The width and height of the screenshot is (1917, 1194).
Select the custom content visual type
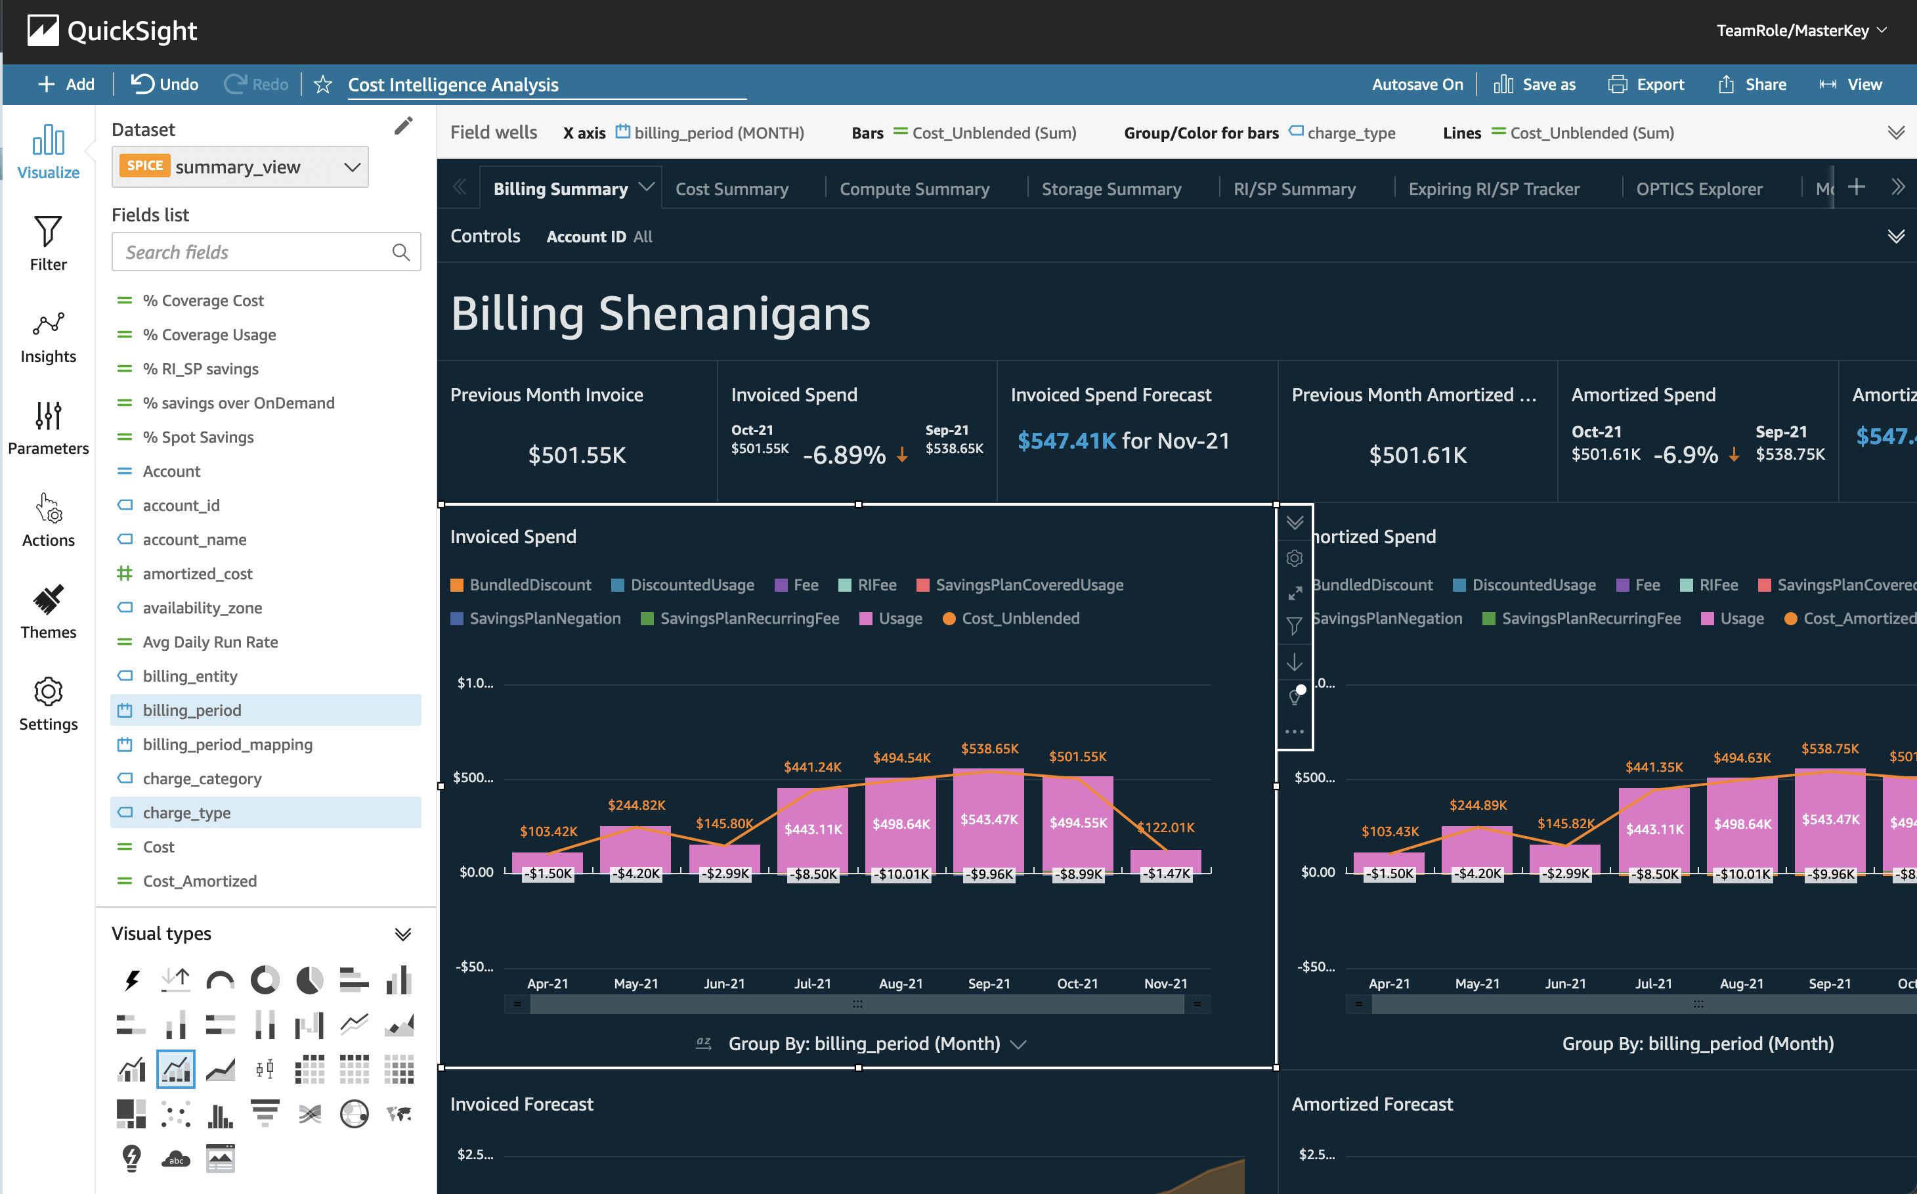220,1159
